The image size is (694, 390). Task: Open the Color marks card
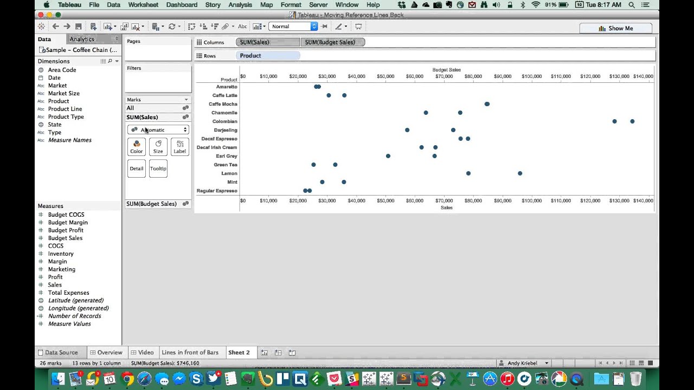[137, 147]
